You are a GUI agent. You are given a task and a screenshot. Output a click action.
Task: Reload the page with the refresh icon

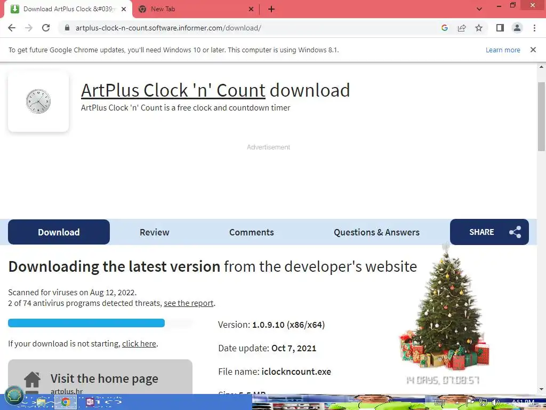(46, 28)
